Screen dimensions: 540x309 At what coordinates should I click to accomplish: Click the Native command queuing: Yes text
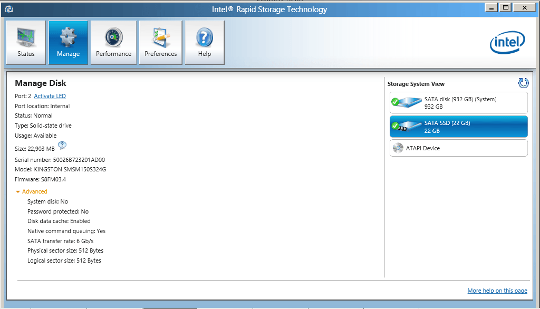tap(66, 231)
